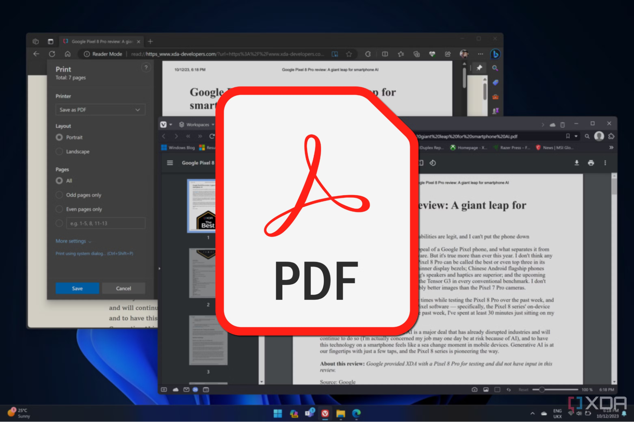This screenshot has height=422, width=634.
Task: Open the Workspaces dropdown in Vivaldi
Action: click(197, 125)
